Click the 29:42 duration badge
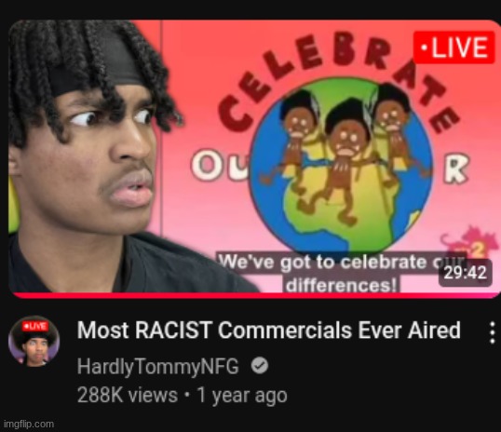This screenshot has width=501, height=432. tap(466, 273)
